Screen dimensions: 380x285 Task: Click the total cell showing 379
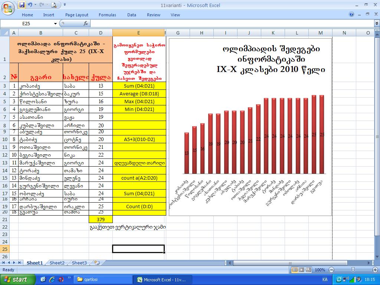click(101, 220)
